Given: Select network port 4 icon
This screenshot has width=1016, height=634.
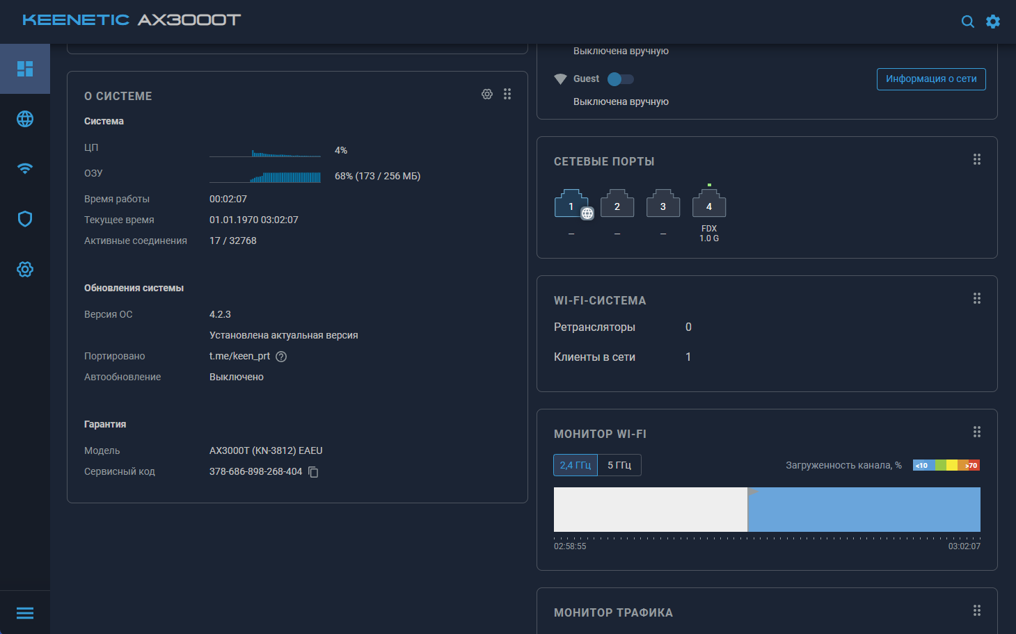Looking at the screenshot, I should click(709, 204).
